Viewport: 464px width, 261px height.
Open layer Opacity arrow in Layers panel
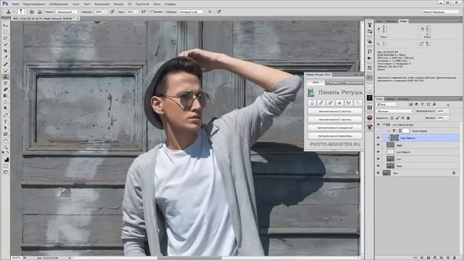click(447, 111)
